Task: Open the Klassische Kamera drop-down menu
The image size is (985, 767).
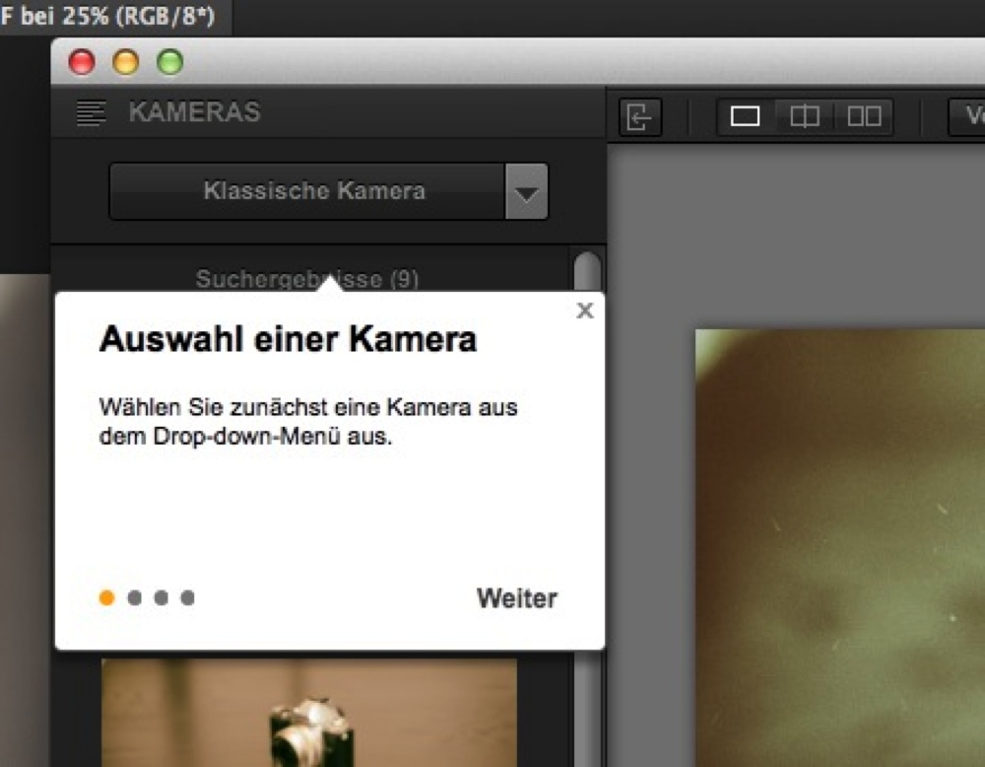Action: [307, 191]
